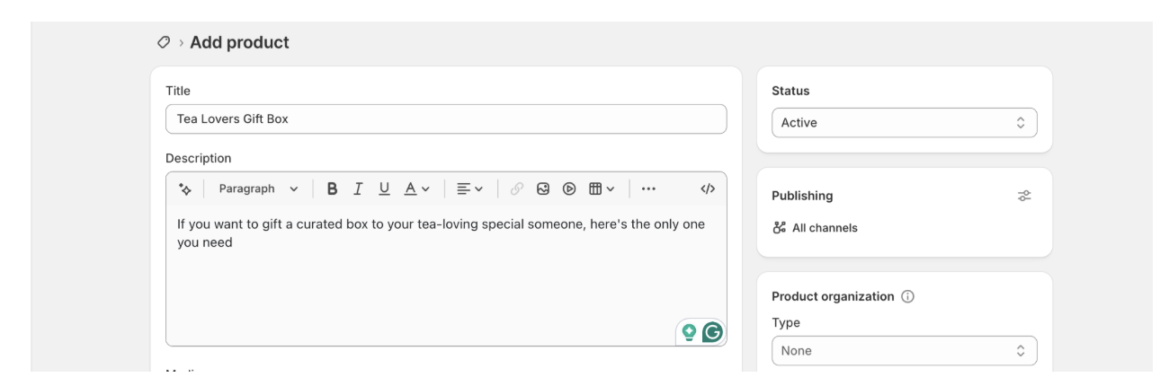Click the insert image icon
Image resolution: width=1169 pixels, height=386 pixels.
tap(543, 189)
